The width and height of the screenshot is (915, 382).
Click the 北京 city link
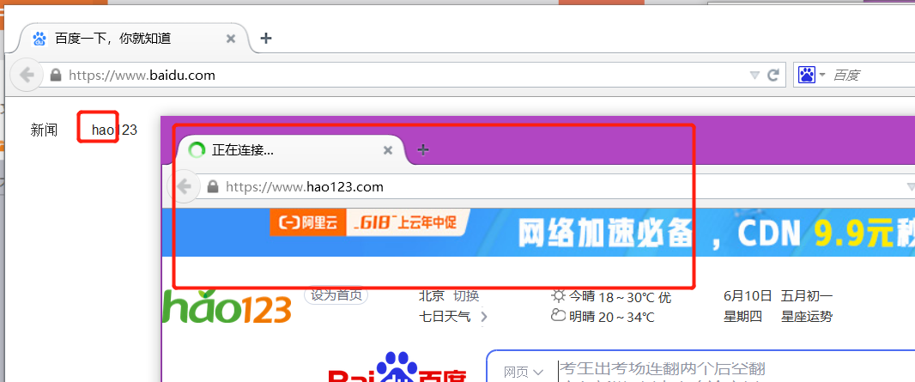(432, 296)
